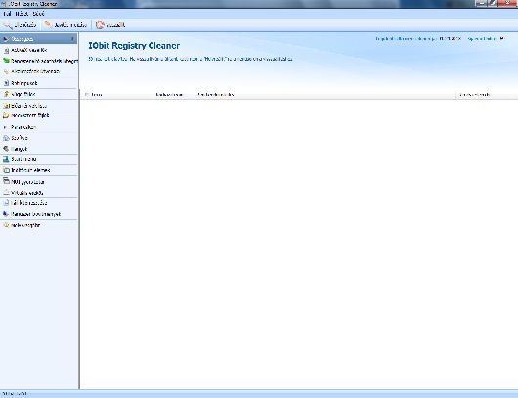Open the Nézet menu
This screenshot has width=518, height=398.
22,14
